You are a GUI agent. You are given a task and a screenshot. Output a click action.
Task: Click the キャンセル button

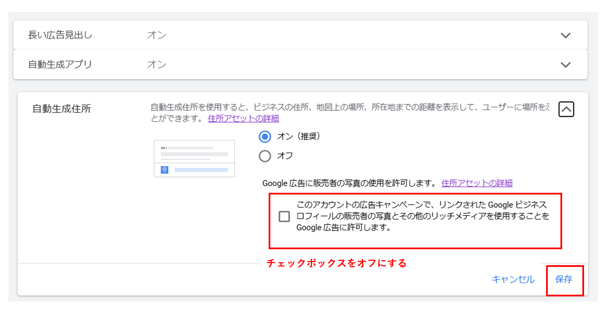tap(513, 280)
